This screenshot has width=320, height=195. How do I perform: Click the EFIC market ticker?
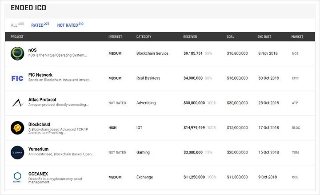[295, 78]
